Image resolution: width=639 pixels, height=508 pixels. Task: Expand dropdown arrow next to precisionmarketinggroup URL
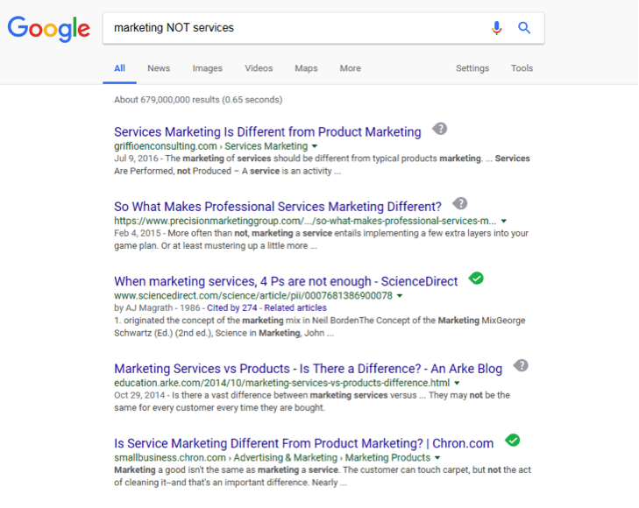(x=504, y=222)
